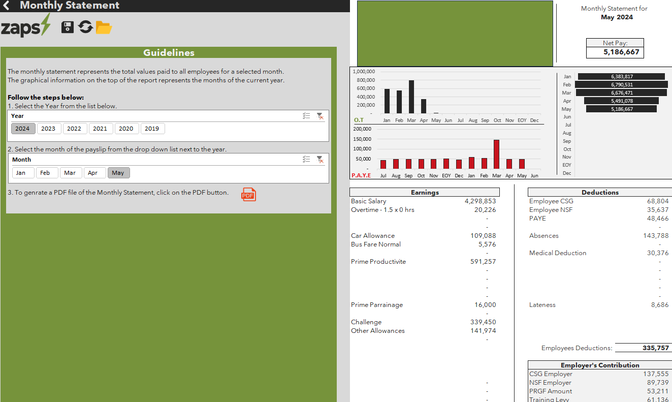
Task: Click the tallest black bar in O.T chart
Action: (x=411, y=97)
